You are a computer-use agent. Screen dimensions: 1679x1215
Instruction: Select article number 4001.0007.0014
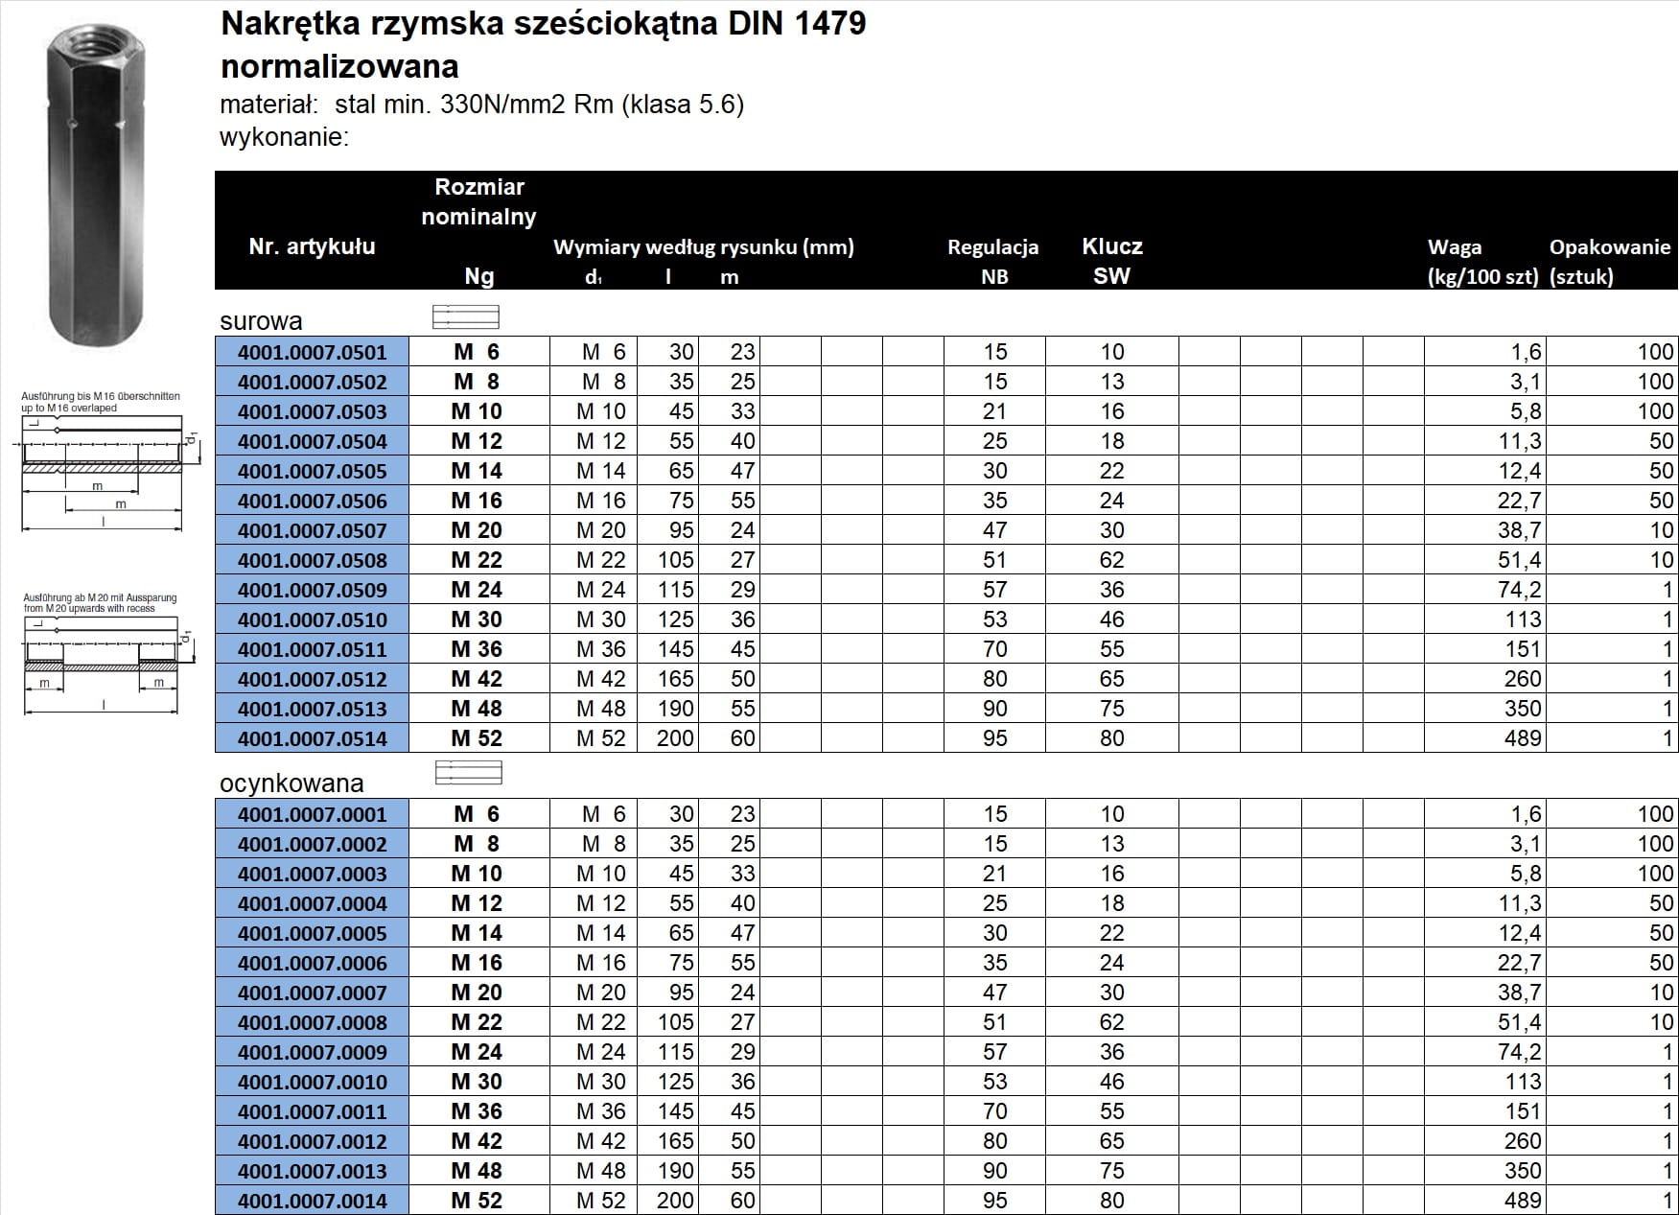pyautogui.click(x=313, y=1201)
